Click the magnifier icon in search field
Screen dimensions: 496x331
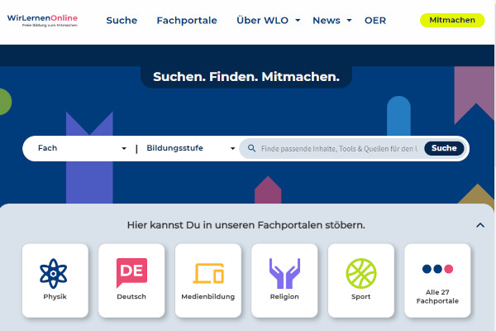[x=251, y=148]
